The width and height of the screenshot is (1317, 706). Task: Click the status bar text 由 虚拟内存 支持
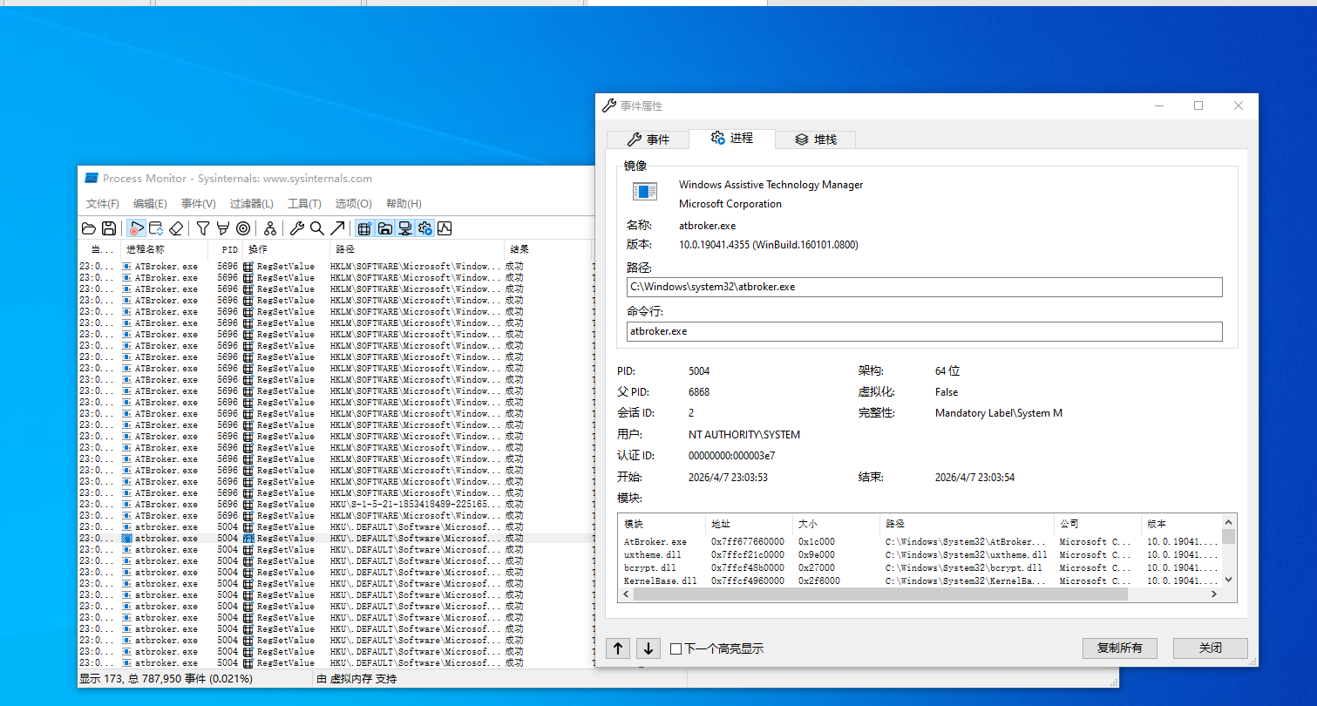(356, 678)
